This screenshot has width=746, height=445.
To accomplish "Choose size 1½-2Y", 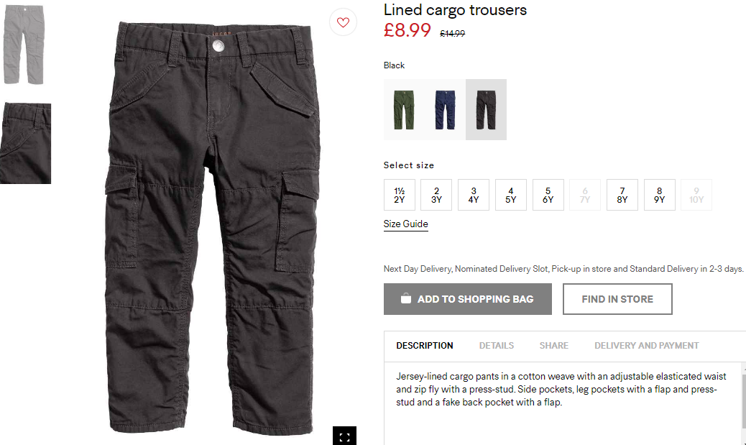I will (x=399, y=195).
